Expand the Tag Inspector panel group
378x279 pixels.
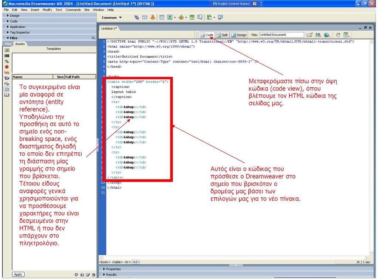pyautogui.click(x=8, y=32)
